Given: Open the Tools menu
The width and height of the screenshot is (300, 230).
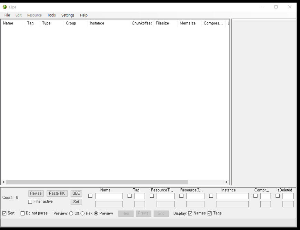Looking at the screenshot, I should 51,15.
